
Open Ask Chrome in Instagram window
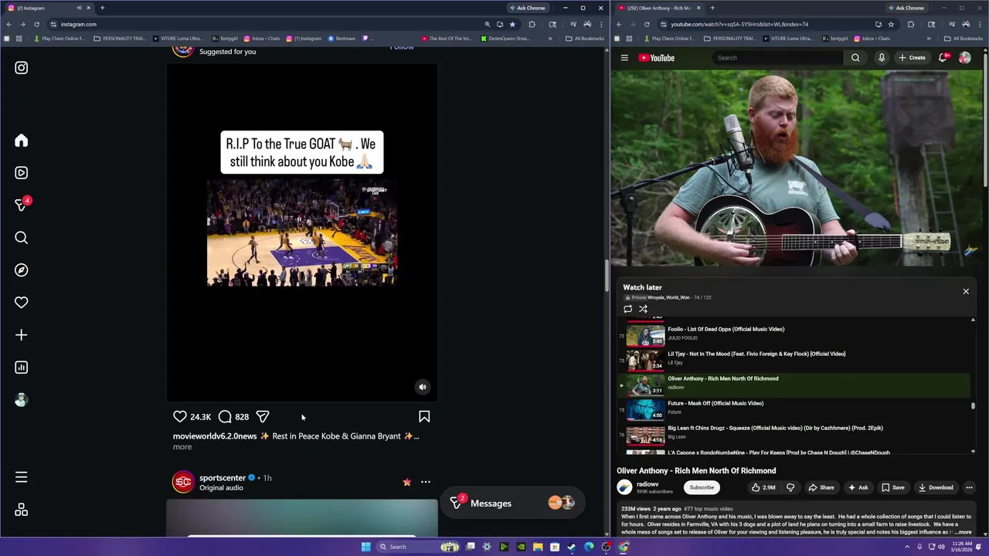[x=527, y=8]
